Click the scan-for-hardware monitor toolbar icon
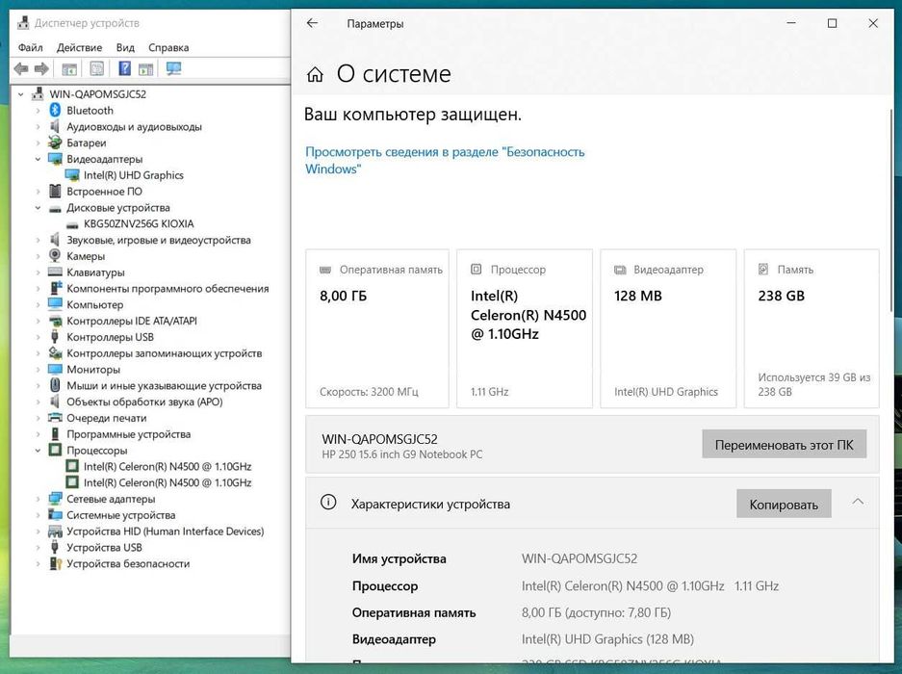Screen dimensions: 902x674 tap(173, 68)
